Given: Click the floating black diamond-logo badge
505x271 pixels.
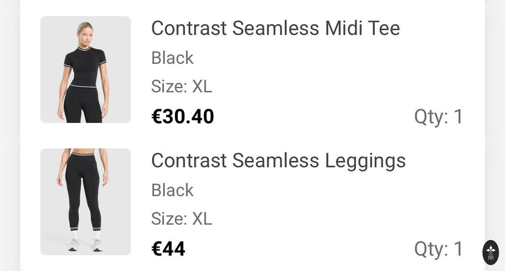Looking at the screenshot, I should (491, 253).
